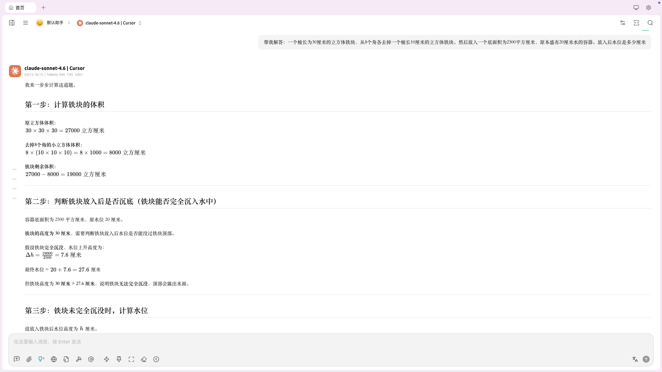Image resolution: width=662 pixels, height=372 pixels.
Task: Click the formula 8 × 1000 = 8000 line
Action: (86, 153)
